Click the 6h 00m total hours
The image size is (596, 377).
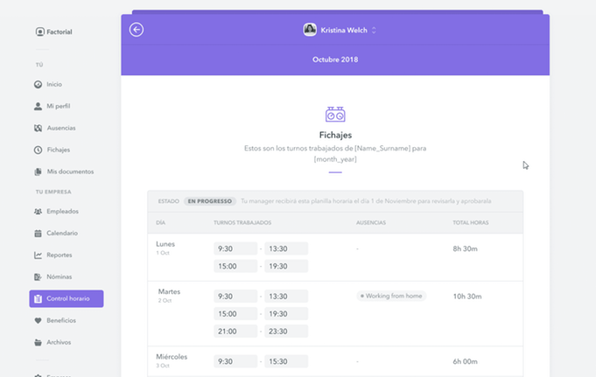(x=465, y=361)
